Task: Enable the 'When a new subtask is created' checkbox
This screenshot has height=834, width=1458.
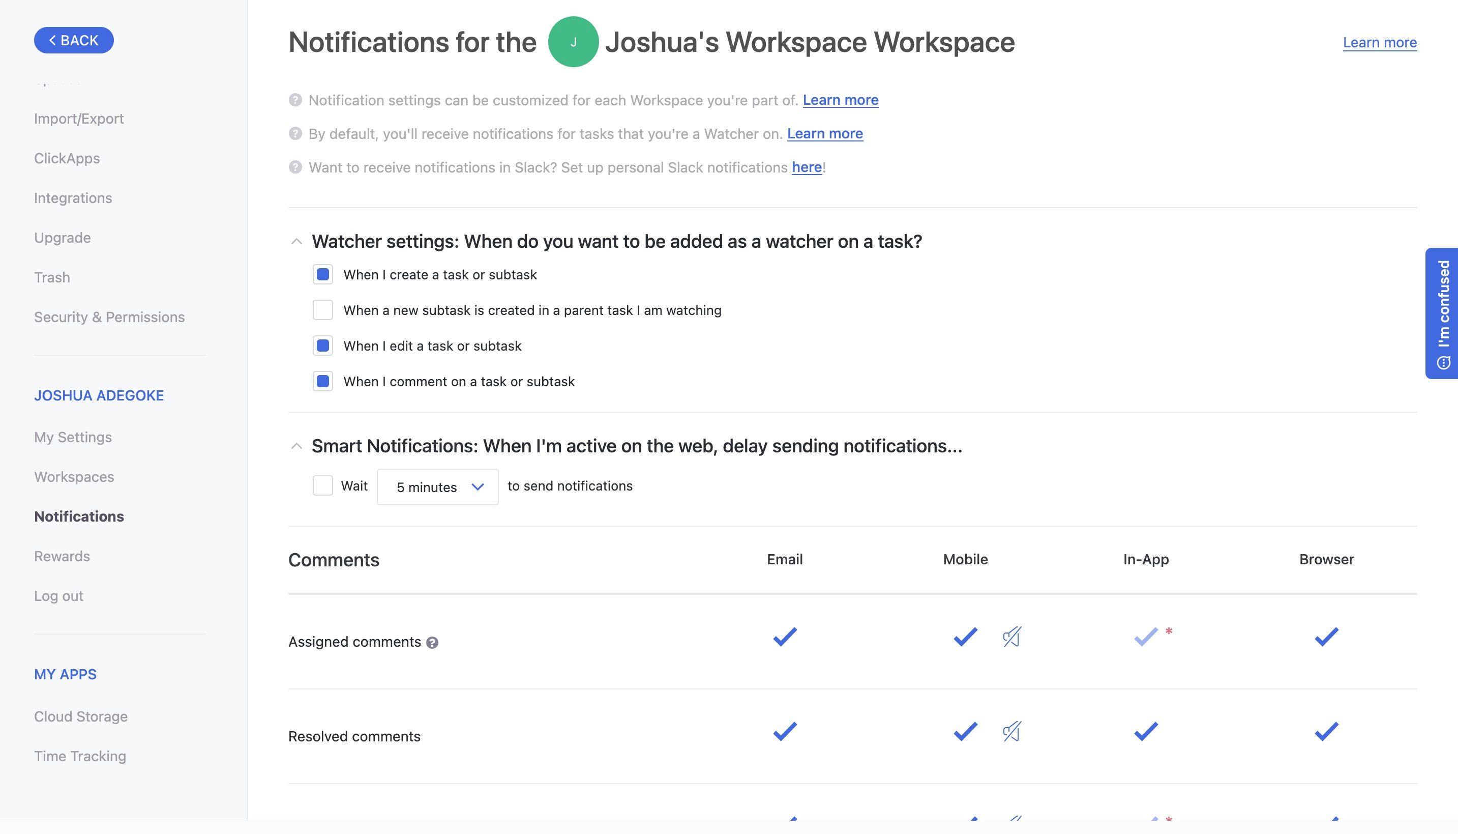Action: (322, 310)
